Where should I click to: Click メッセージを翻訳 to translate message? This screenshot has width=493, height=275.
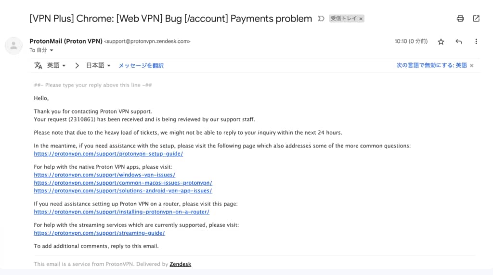pos(141,65)
